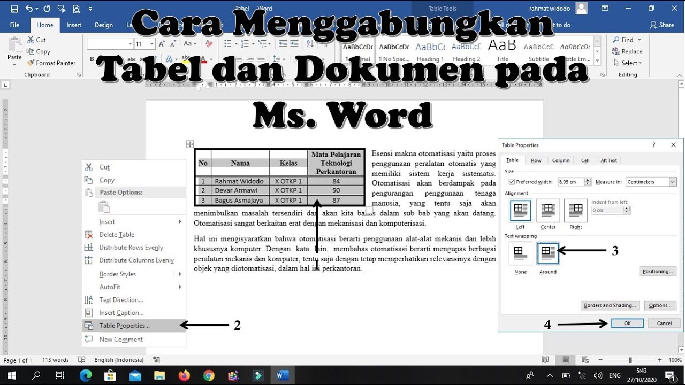Click the Print Preview icon in quick access toolbar
Viewport: 685px width, 385px height.
pyautogui.click(x=76, y=9)
